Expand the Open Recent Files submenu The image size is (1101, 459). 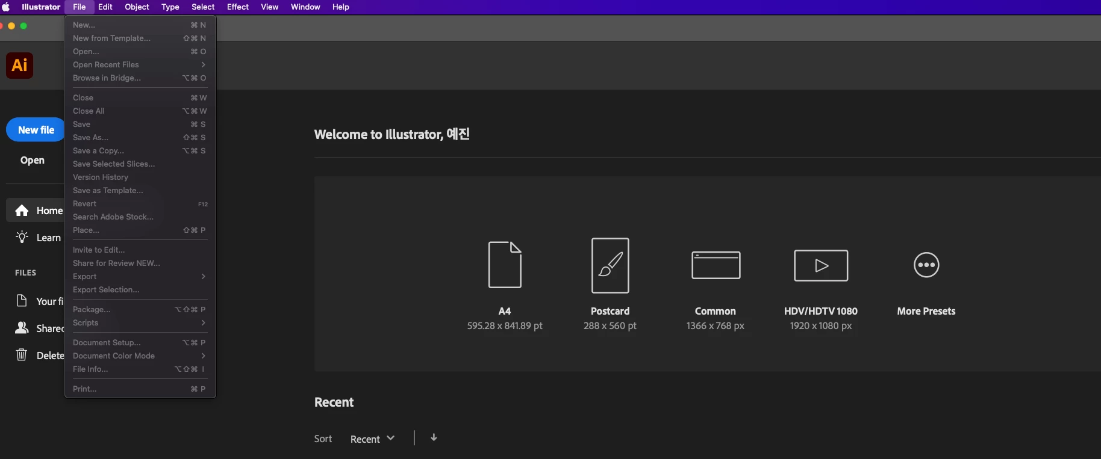coord(140,64)
